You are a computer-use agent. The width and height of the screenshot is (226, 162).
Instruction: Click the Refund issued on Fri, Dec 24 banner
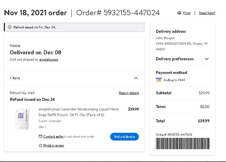[x=74, y=27]
